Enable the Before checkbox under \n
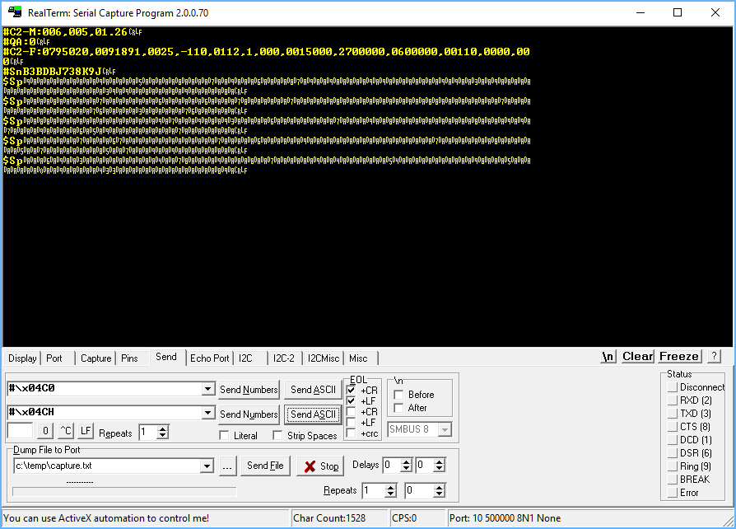The image size is (736, 529). point(397,396)
